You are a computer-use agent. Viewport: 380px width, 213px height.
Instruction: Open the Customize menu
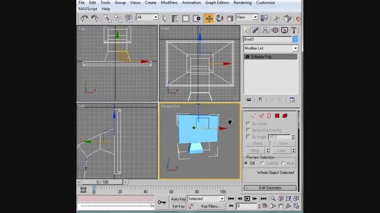coord(265,2)
